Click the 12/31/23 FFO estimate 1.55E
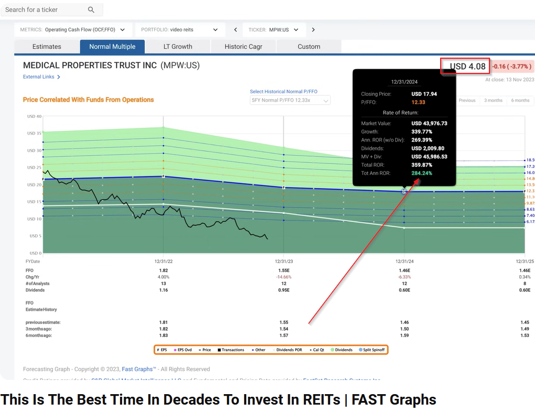This screenshot has width=535, height=413. point(284,270)
